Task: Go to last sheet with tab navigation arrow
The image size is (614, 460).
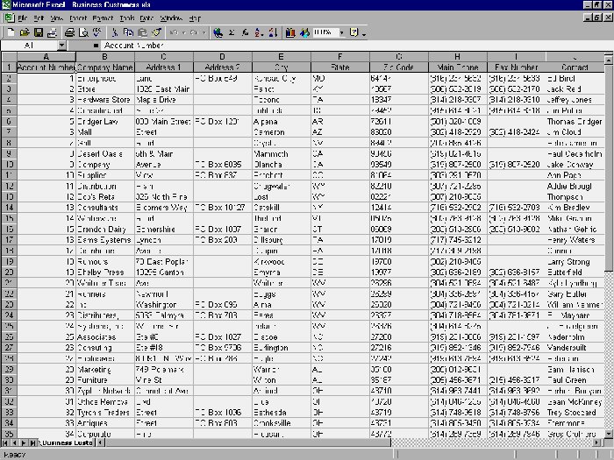Action: 33,442
